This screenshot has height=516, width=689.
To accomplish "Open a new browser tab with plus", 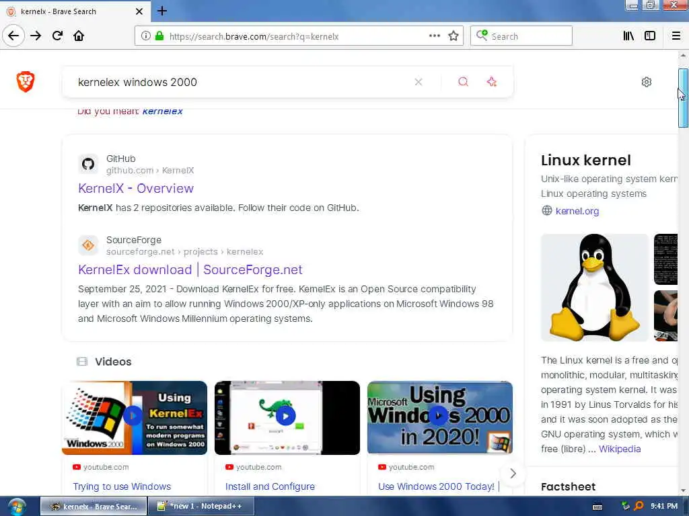I will click(x=162, y=11).
